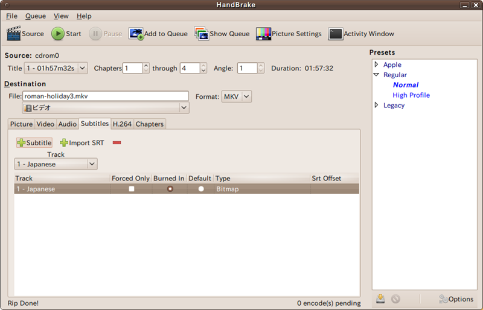Open the Activity Window terminal icon
The height and width of the screenshot is (310, 483).
(x=335, y=34)
